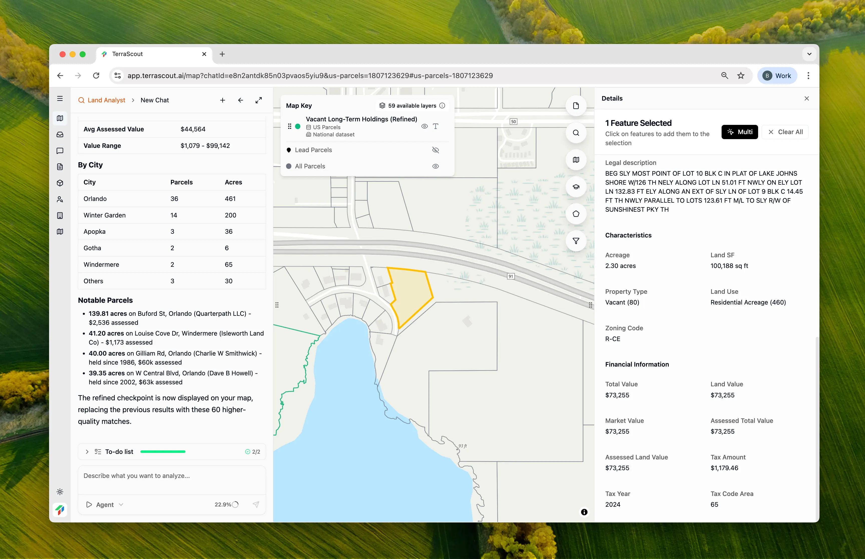Expand the To-do list section
Image resolution: width=865 pixels, height=559 pixels.
(x=87, y=452)
